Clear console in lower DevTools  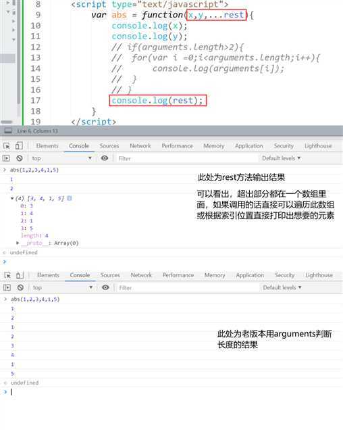(20, 287)
